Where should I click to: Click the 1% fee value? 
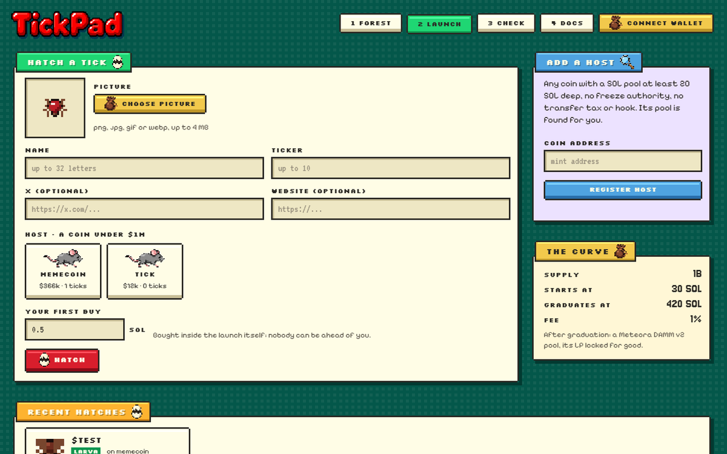[695, 319]
